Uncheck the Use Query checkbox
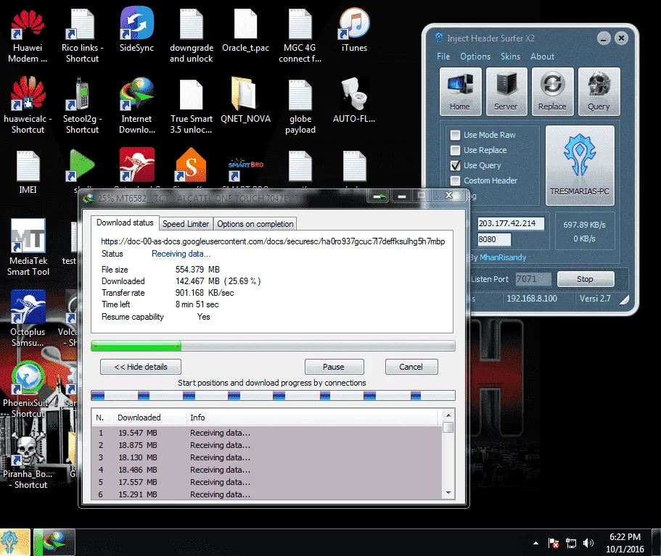Image resolution: width=661 pixels, height=556 pixels. [455, 165]
